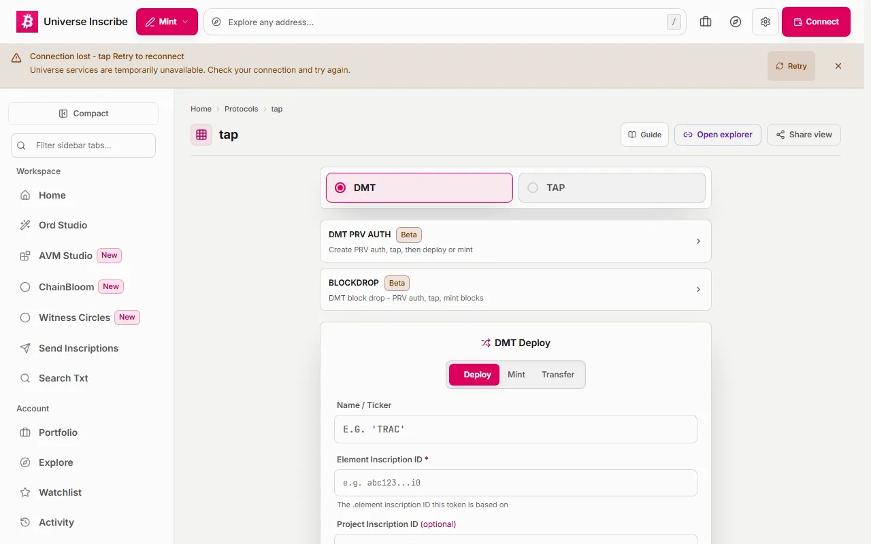This screenshot has width=871, height=544.
Task: Switch to the Mint tab
Action: [x=516, y=375]
